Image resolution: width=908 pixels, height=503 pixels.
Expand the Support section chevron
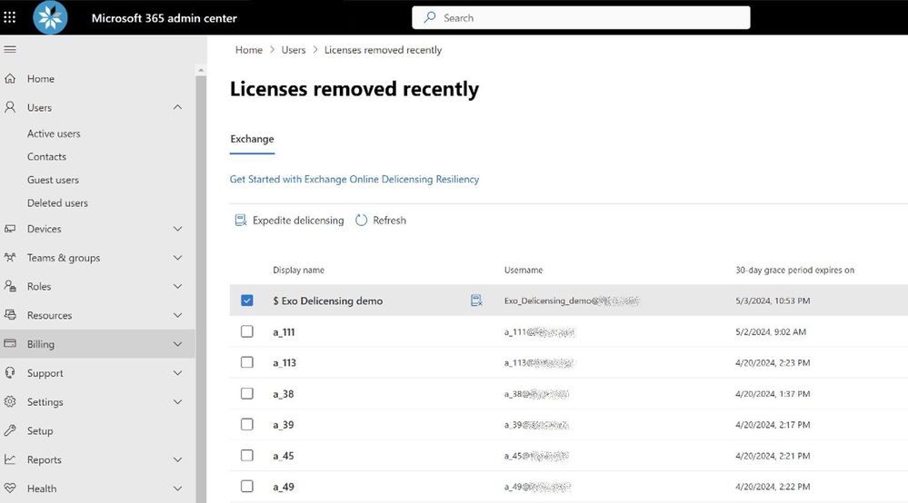click(178, 373)
